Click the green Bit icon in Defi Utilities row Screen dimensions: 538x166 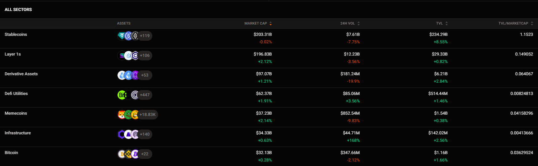point(122,95)
